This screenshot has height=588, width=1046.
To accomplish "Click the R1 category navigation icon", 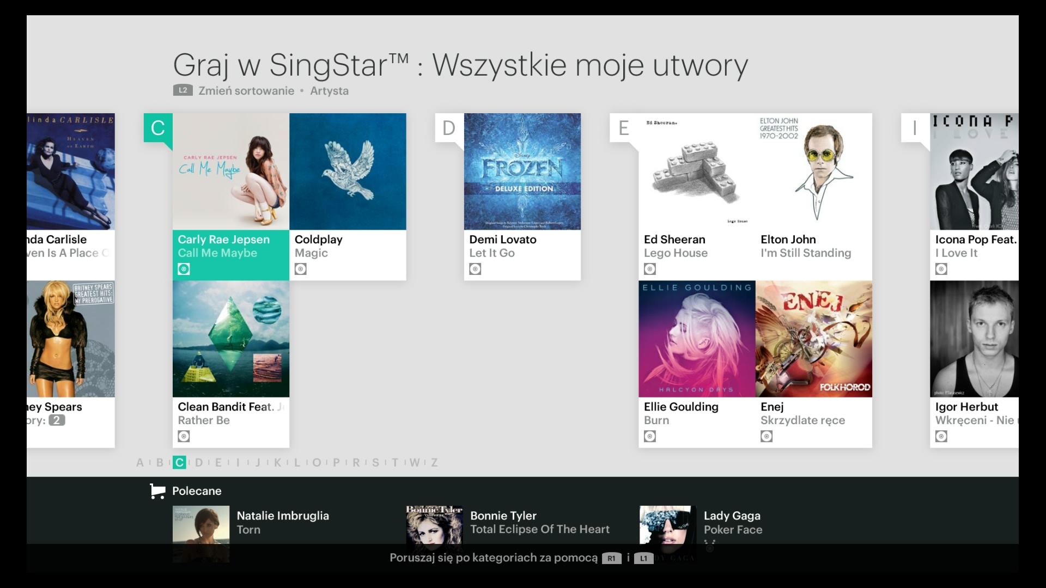I will click(611, 558).
